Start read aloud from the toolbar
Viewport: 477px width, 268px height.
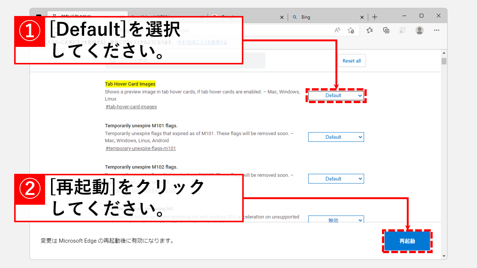tap(337, 30)
